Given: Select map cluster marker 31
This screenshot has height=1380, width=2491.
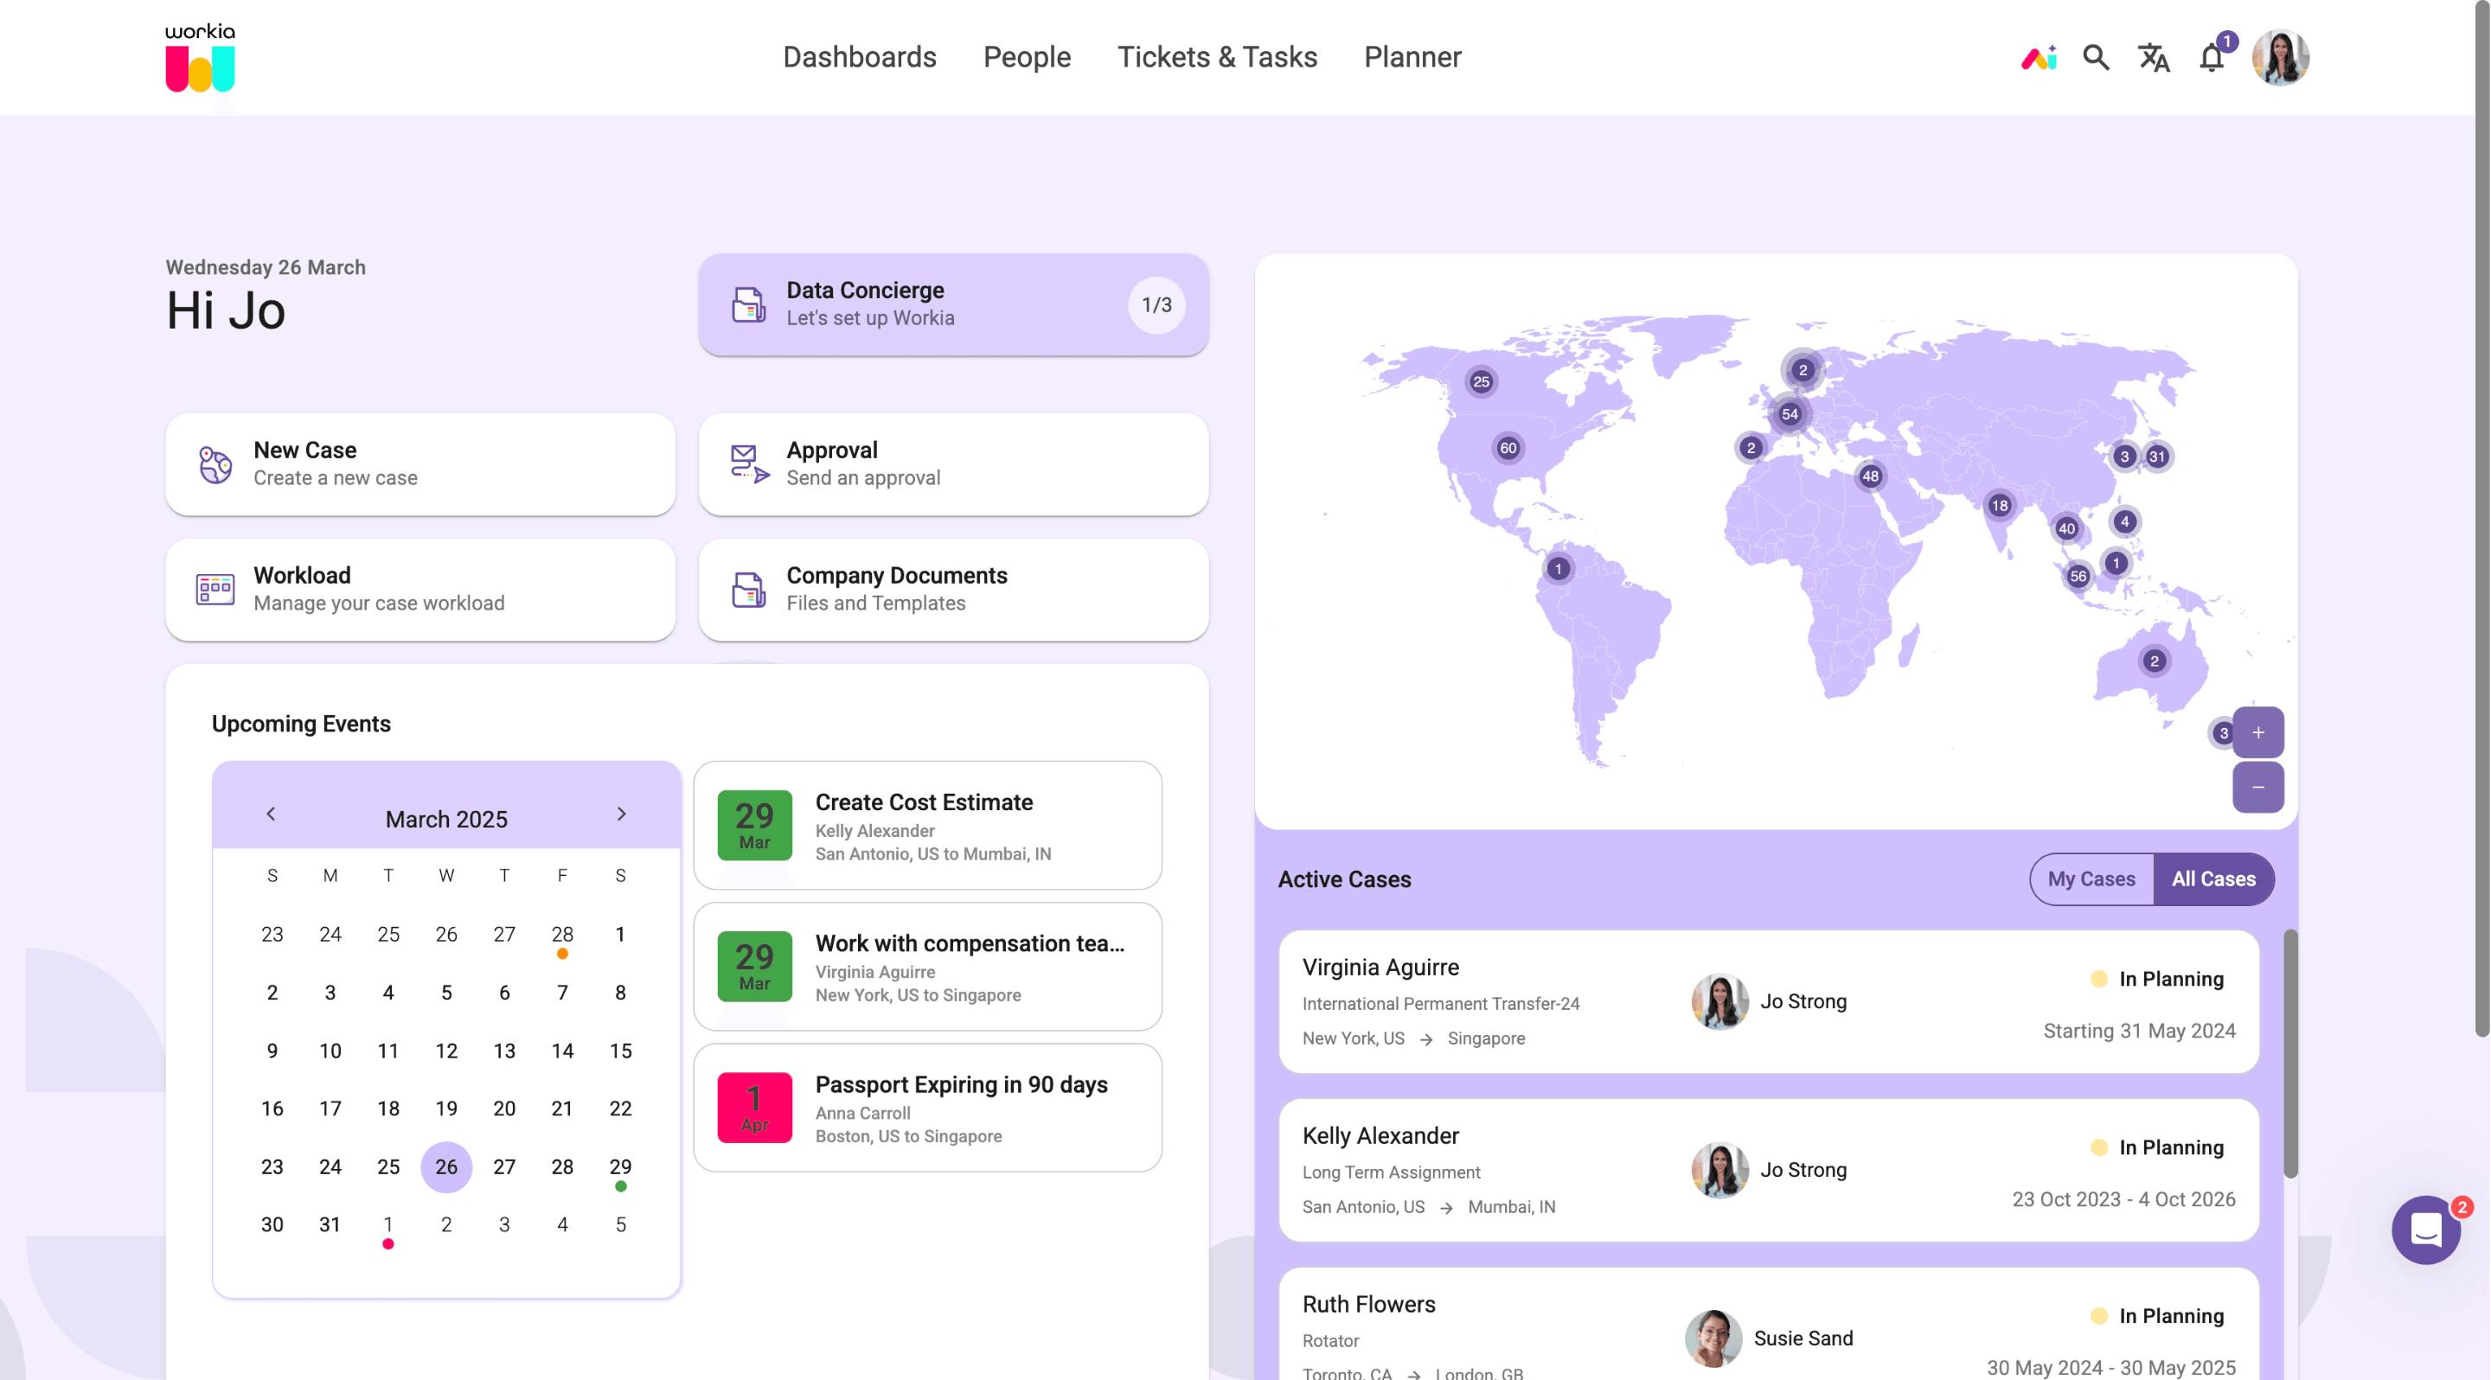Looking at the screenshot, I should 2157,457.
